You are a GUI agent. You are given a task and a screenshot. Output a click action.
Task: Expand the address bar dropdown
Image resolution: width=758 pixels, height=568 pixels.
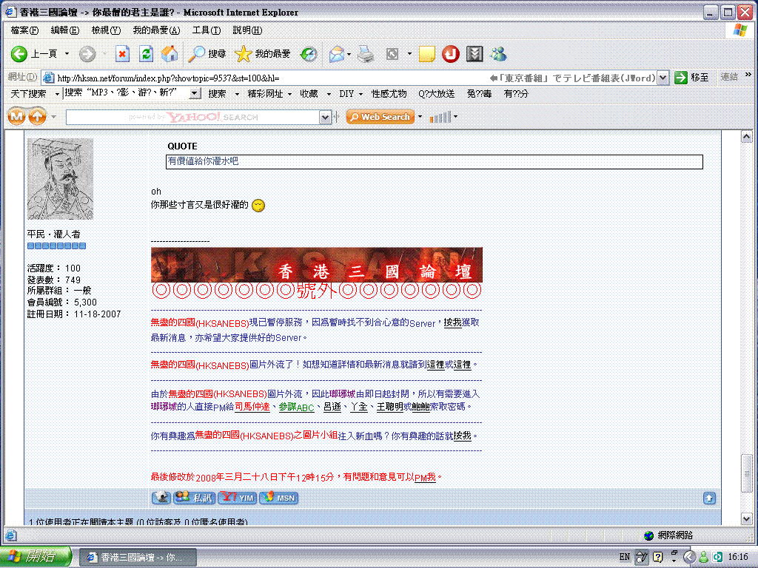tap(663, 77)
